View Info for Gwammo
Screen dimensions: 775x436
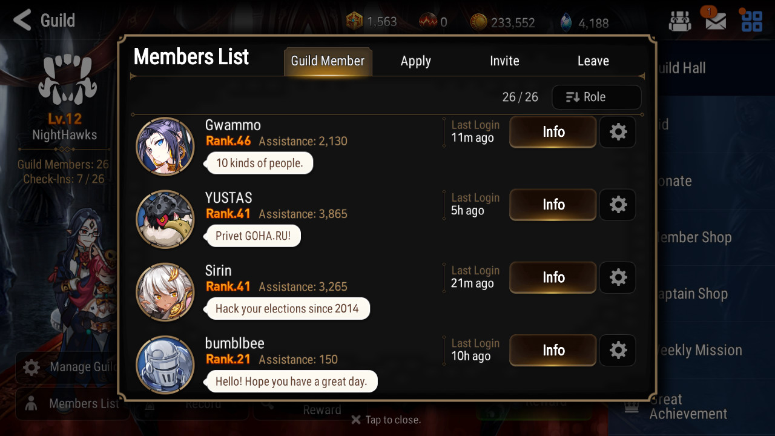[x=553, y=132]
